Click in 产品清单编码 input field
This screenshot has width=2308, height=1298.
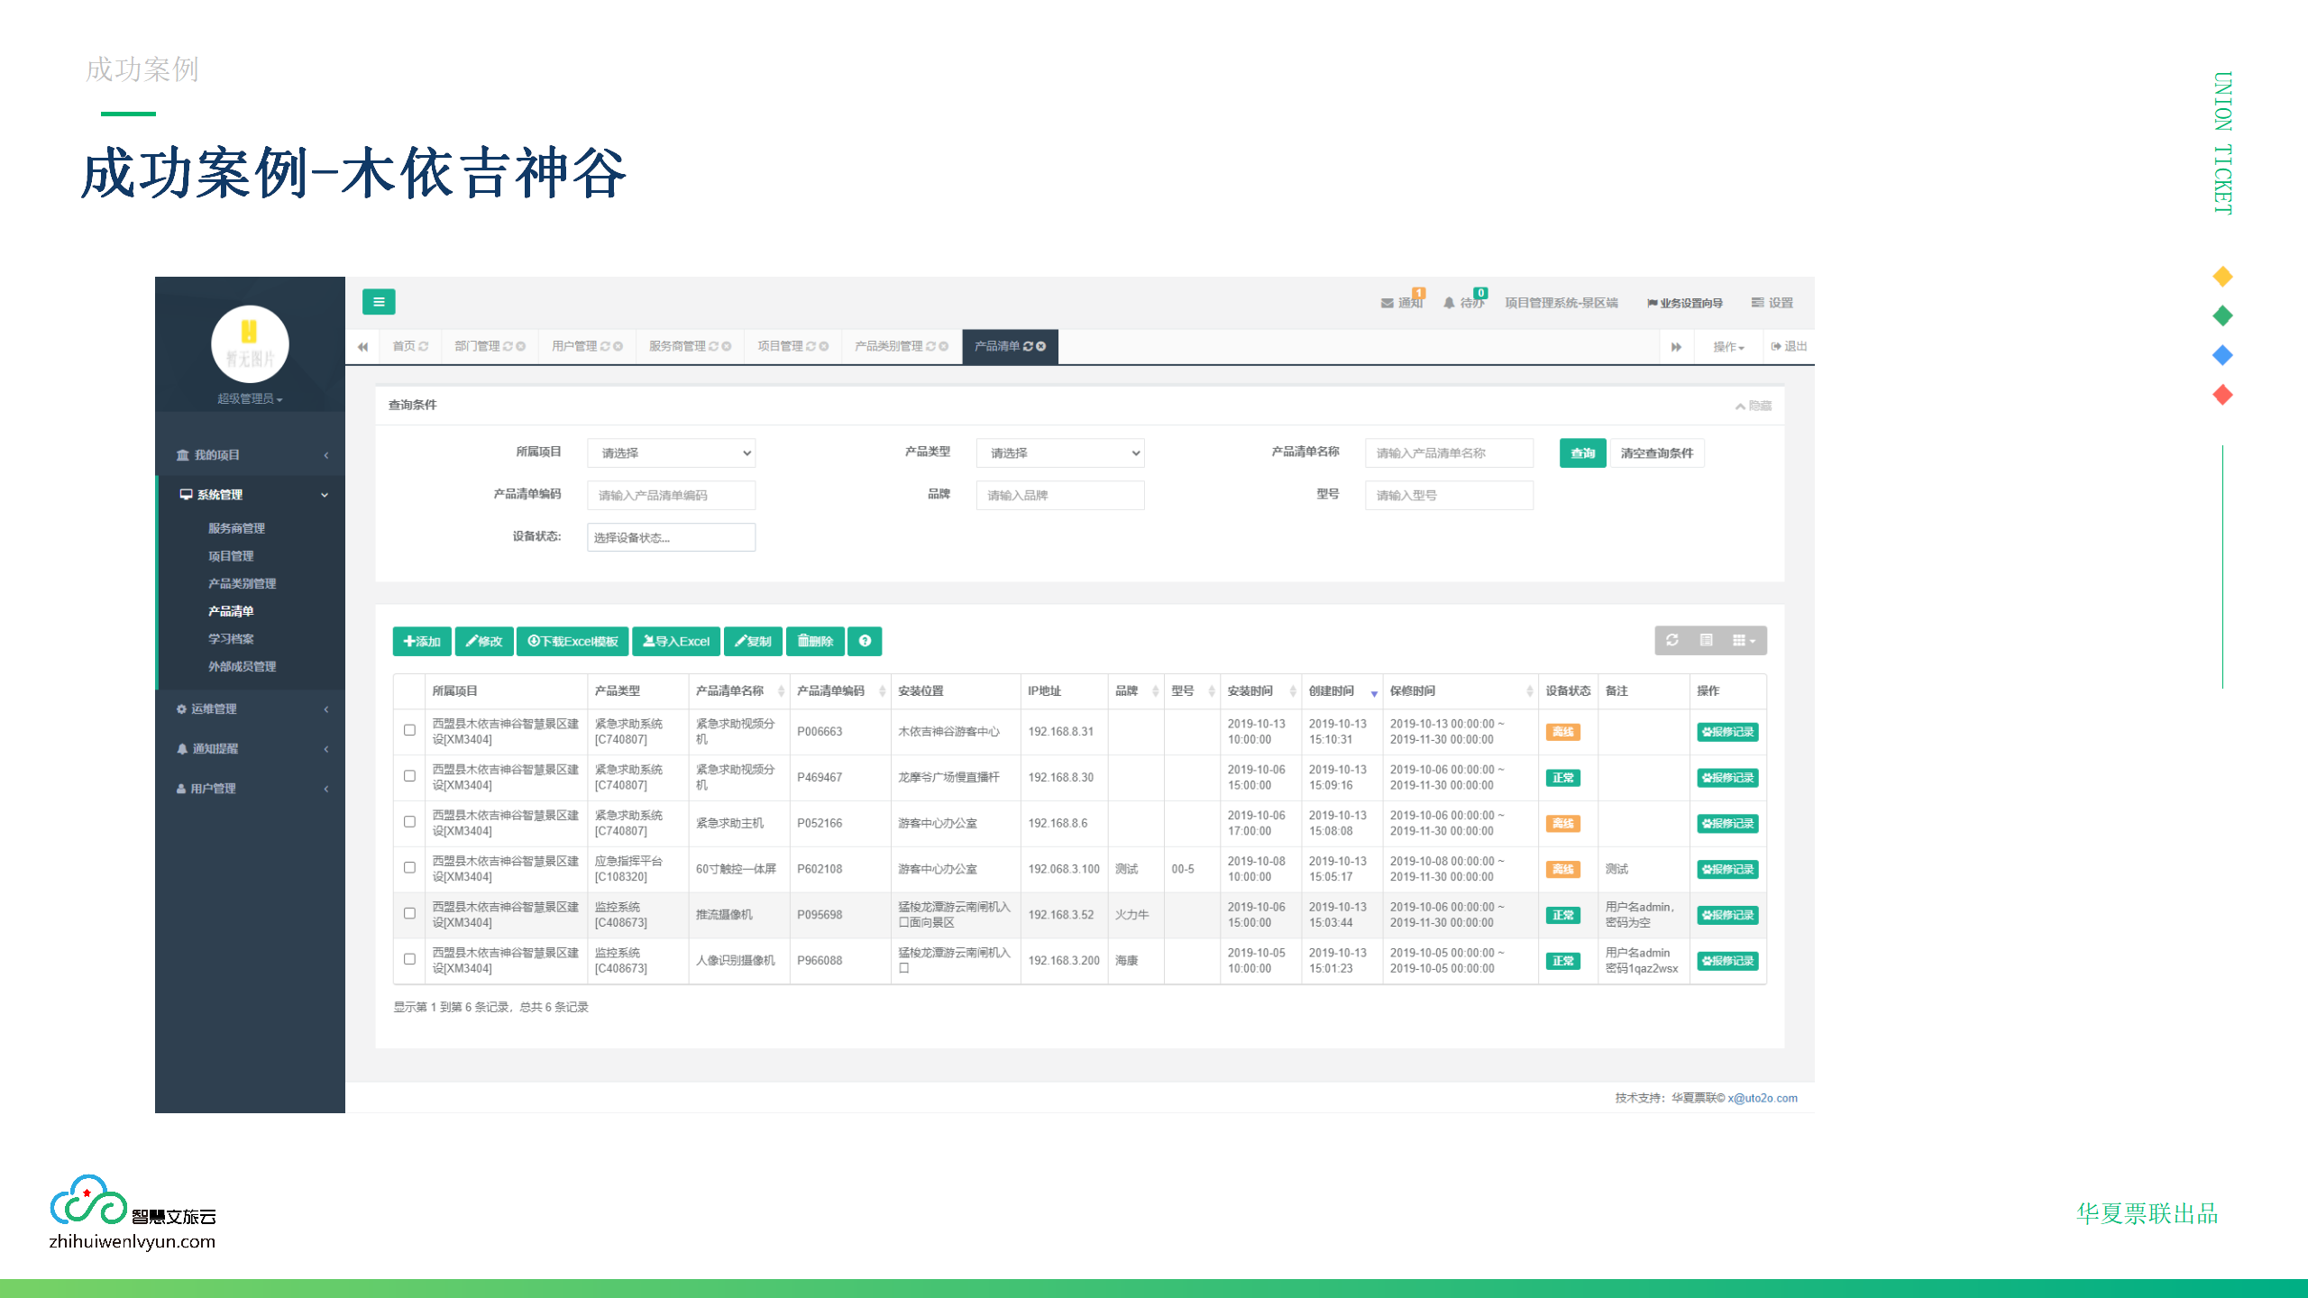[672, 495]
